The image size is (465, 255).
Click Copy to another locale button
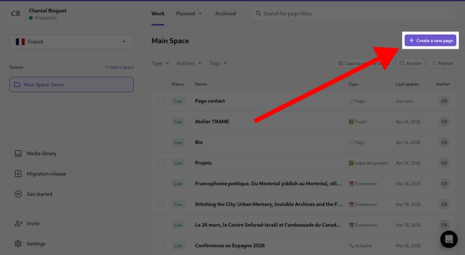point(364,63)
